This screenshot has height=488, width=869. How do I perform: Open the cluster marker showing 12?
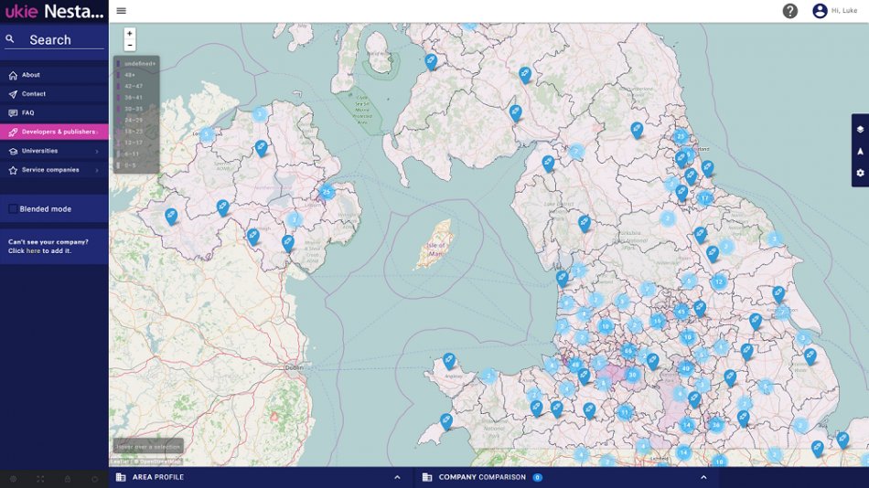719,281
